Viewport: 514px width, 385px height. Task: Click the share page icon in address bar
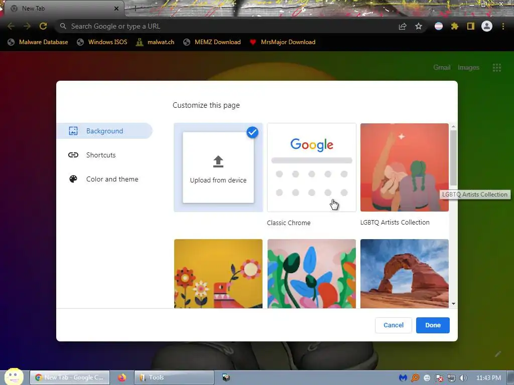pos(403,27)
